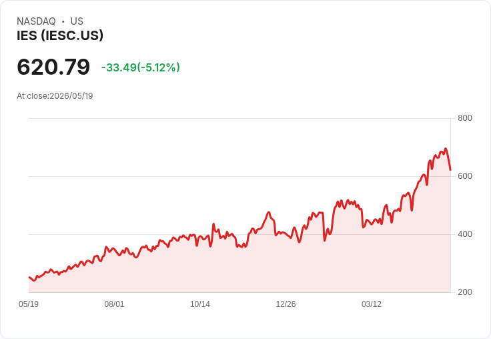Select the 08/01 date on x-axis
Image resolution: width=491 pixels, height=339 pixels.
pos(114,304)
